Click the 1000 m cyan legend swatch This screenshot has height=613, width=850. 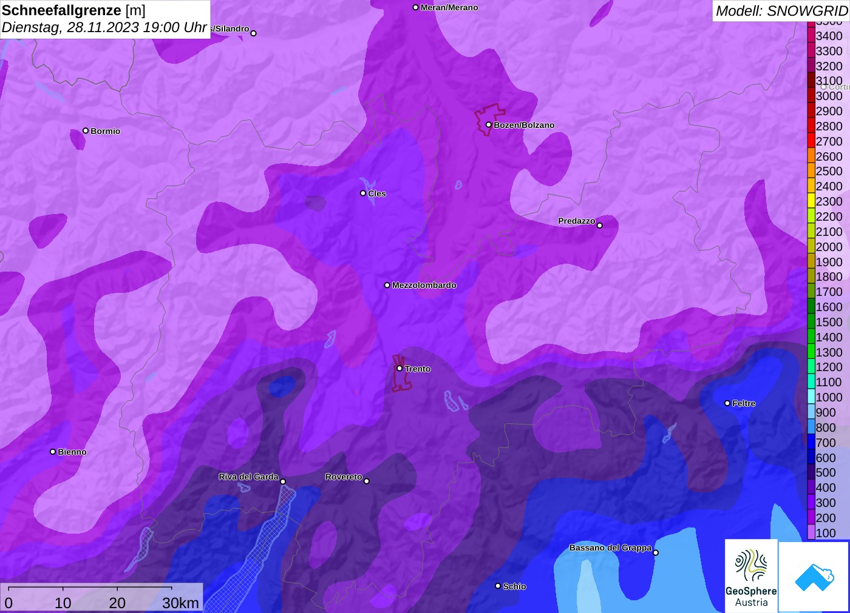(x=811, y=397)
